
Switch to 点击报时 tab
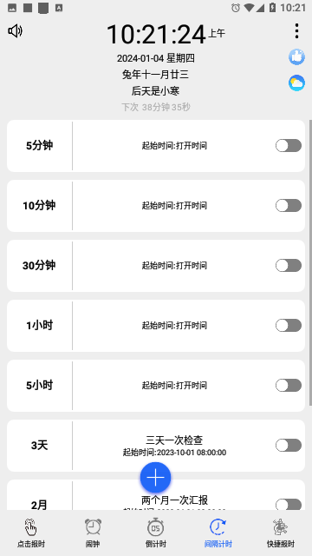pyautogui.click(x=31, y=533)
